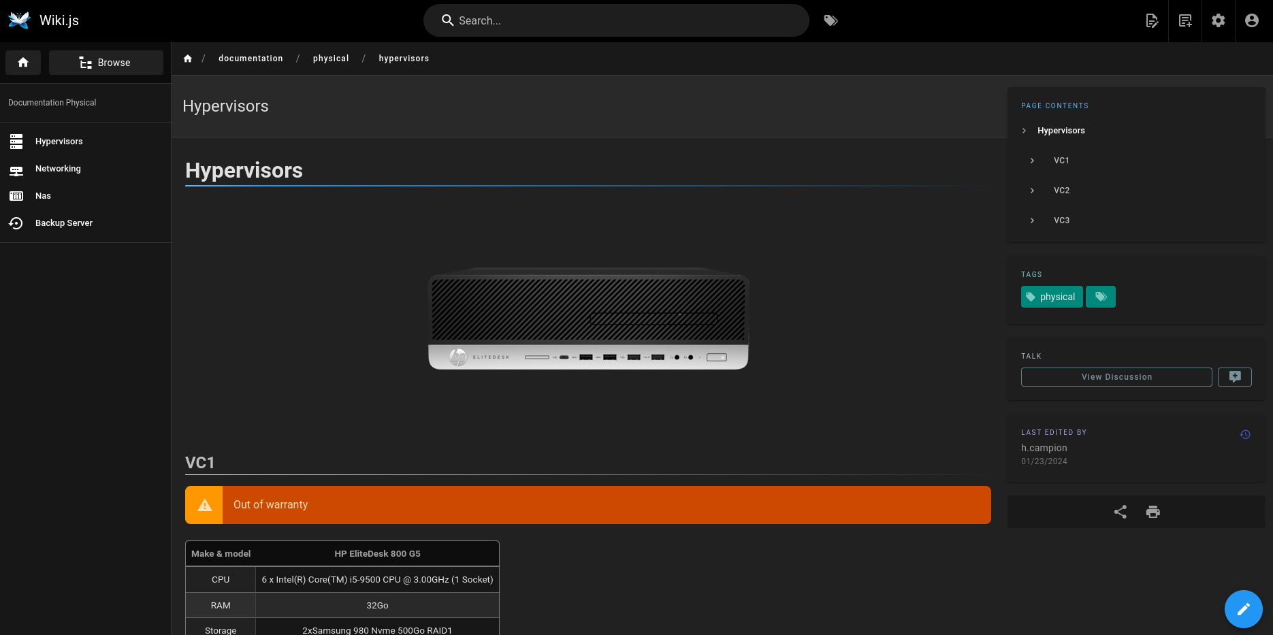Go to documentation breadcrumb
The height and width of the screenshot is (635, 1273).
(x=251, y=59)
